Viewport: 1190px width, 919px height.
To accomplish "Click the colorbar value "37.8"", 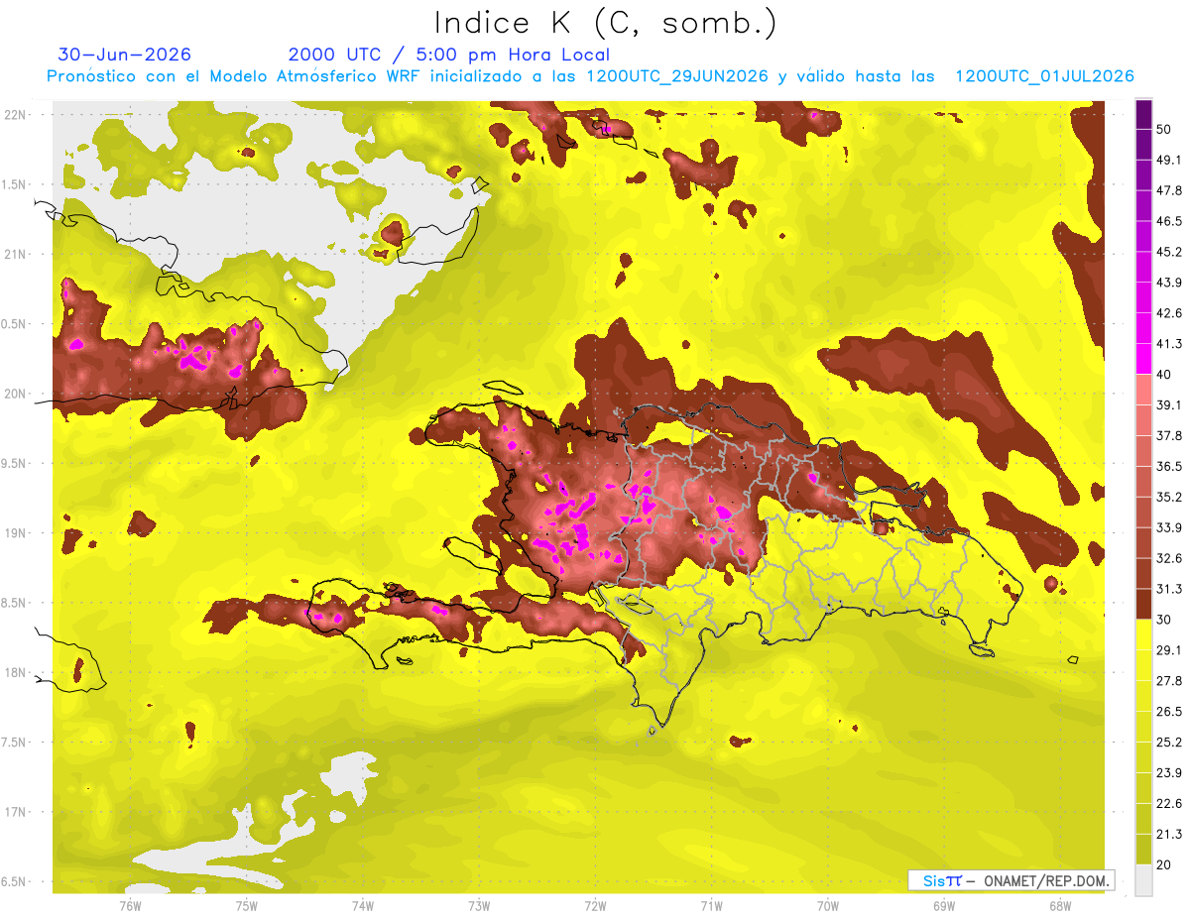I will click(x=1169, y=435).
